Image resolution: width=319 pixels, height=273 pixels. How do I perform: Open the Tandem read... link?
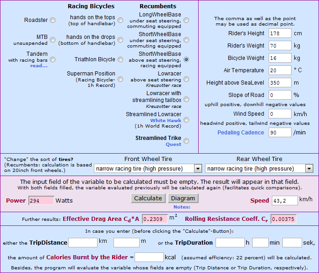pos(39,66)
